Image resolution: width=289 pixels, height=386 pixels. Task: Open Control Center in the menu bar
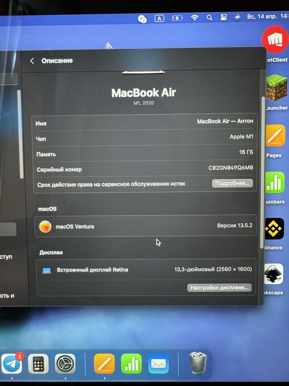click(x=223, y=17)
